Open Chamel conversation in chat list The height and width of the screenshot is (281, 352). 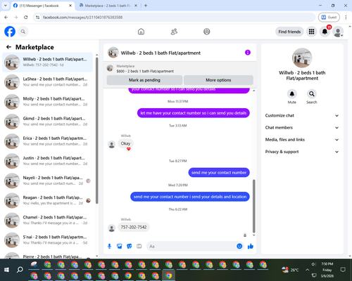pos(48,220)
